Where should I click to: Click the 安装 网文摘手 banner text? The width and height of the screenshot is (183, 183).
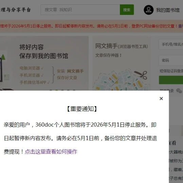[70, 71]
